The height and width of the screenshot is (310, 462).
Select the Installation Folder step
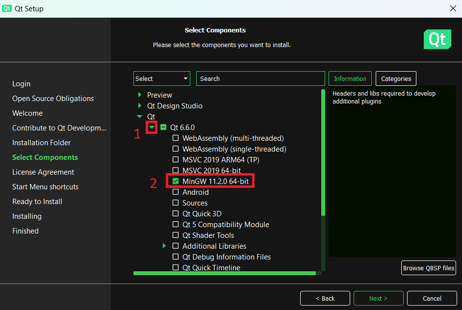click(x=42, y=143)
